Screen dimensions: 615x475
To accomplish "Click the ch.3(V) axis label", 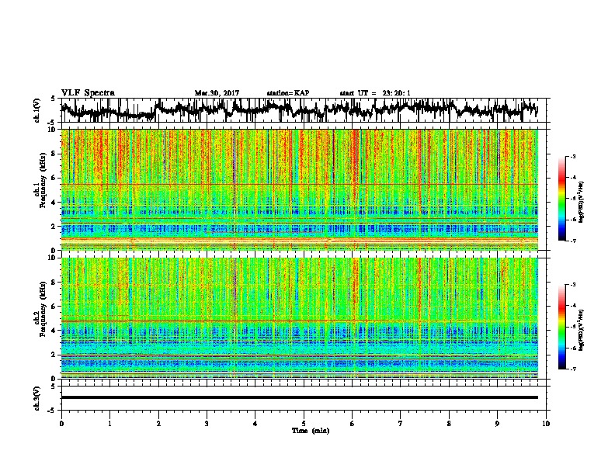I will 37,398.
